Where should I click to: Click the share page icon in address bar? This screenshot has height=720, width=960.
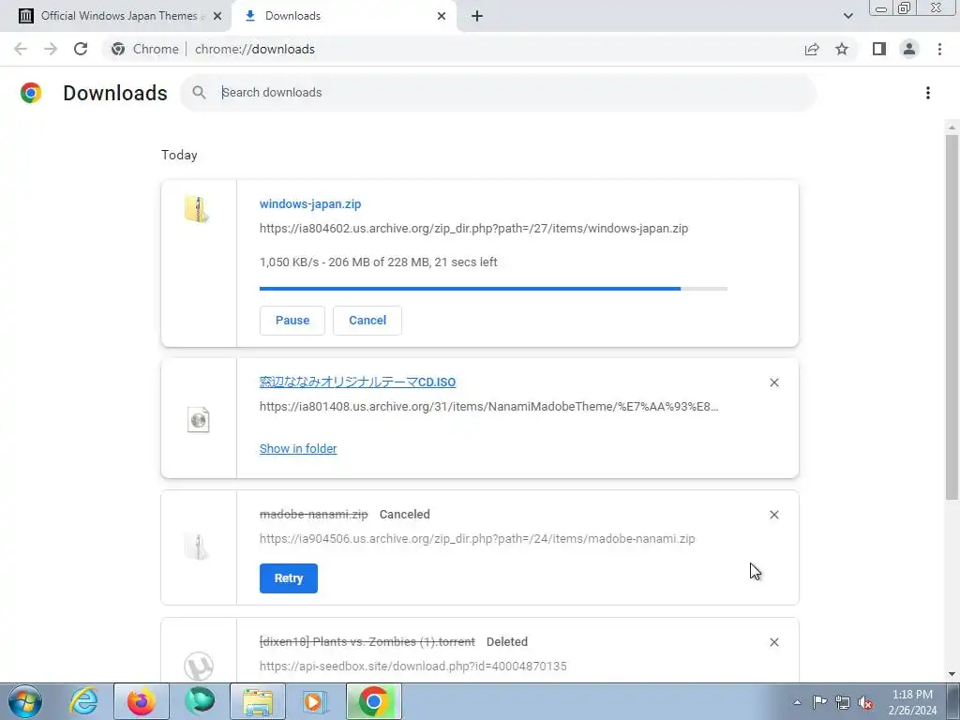tap(812, 49)
